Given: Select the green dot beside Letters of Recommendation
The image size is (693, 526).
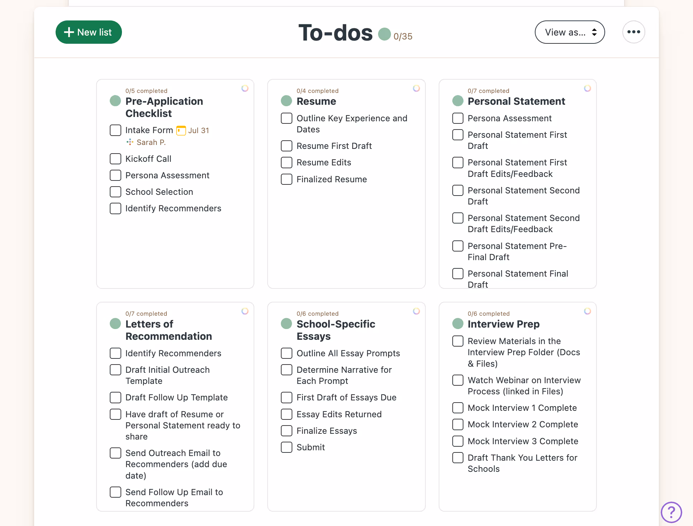Looking at the screenshot, I should 115,323.
